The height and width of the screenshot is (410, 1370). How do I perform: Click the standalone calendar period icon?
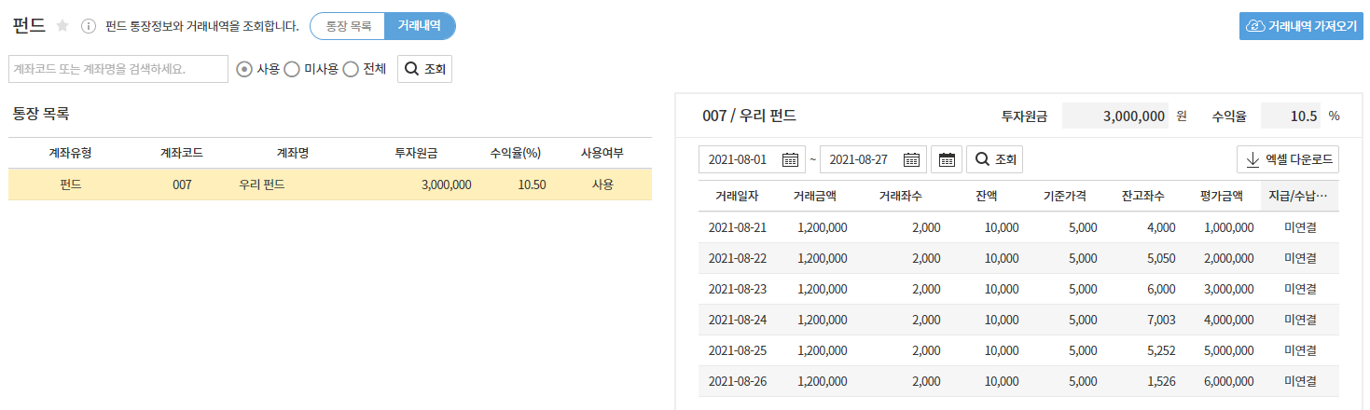click(947, 159)
